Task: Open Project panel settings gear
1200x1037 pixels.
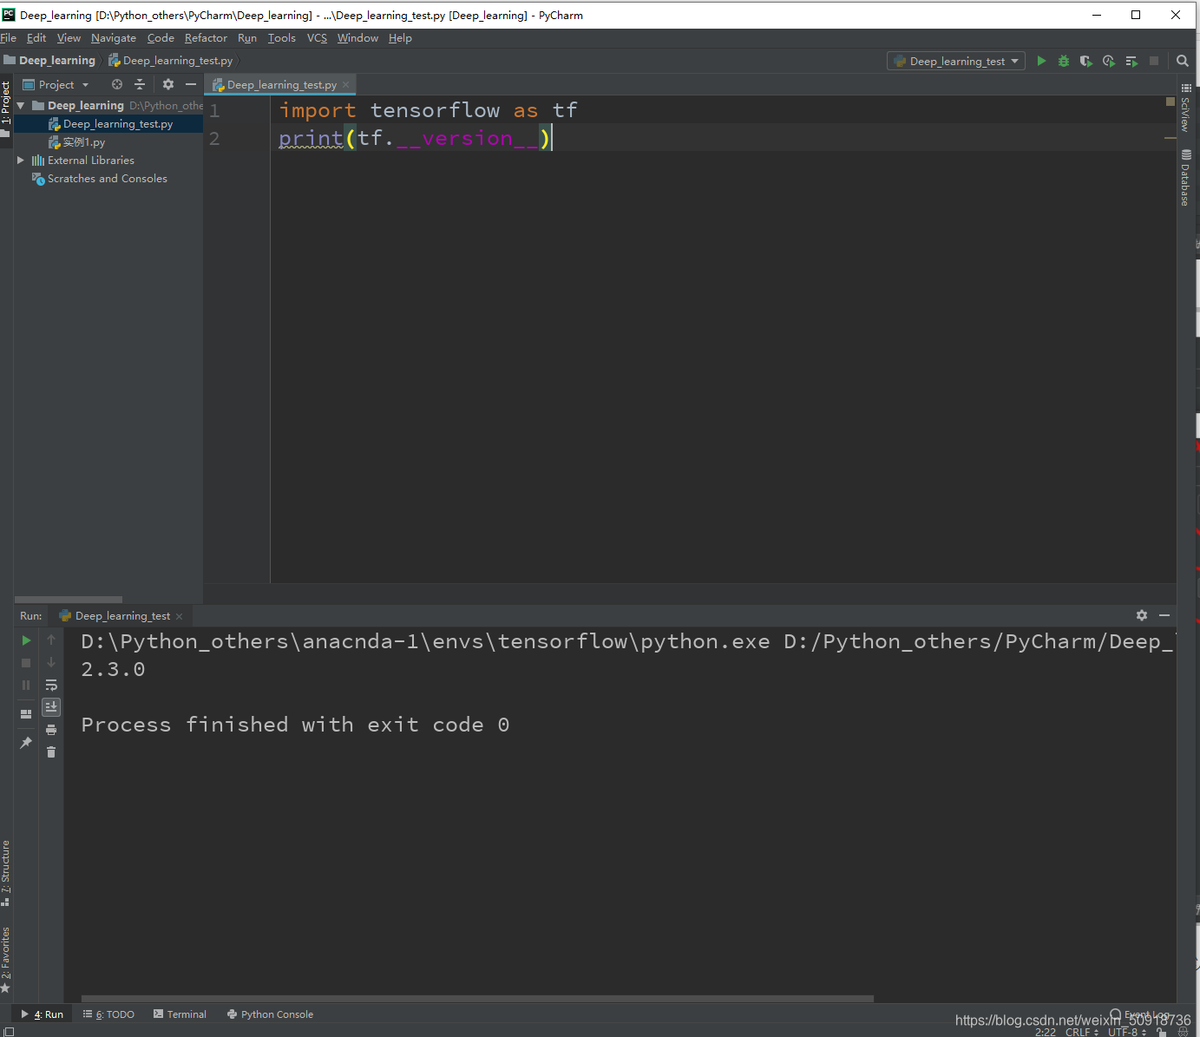Action: 168,84
